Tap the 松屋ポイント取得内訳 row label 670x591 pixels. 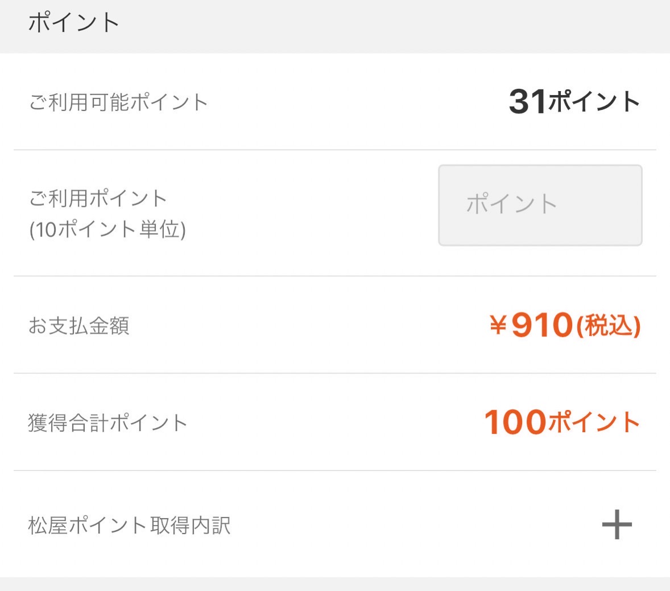click(130, 525)
